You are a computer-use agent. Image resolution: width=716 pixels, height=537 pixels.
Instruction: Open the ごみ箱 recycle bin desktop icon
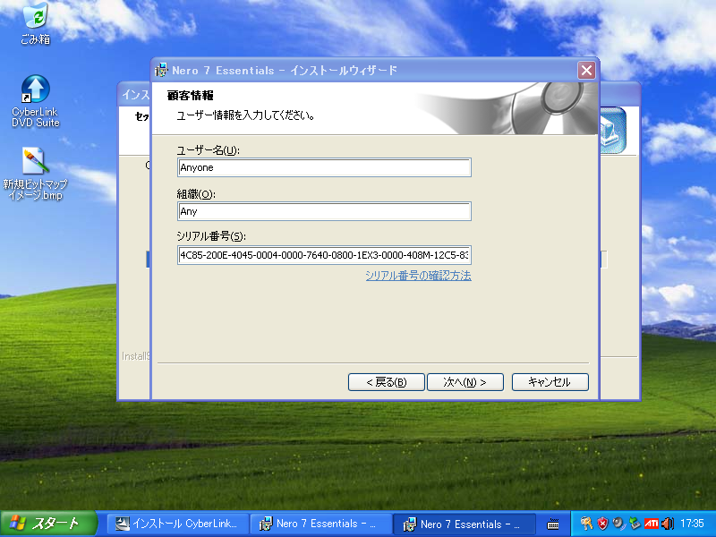click(x=35, y=23)
